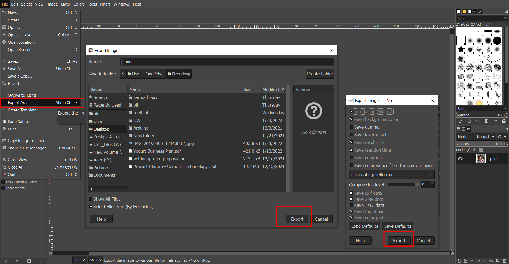This screenshot has height=264, width=509.
Task: Open the Patterns tab icon
Action: pyautogui.click(x=464, y=11)
